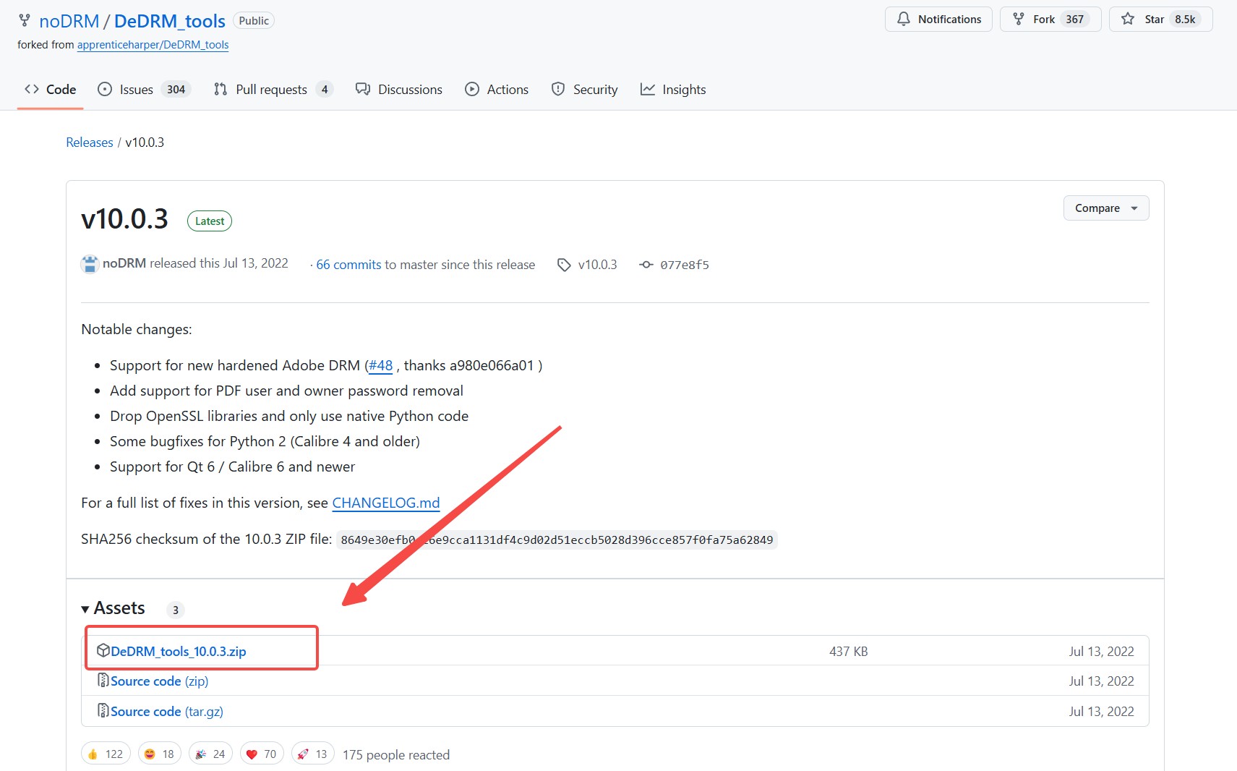Download Source code (zip)
Screen dimensions: 1237x771
(160, 681)
